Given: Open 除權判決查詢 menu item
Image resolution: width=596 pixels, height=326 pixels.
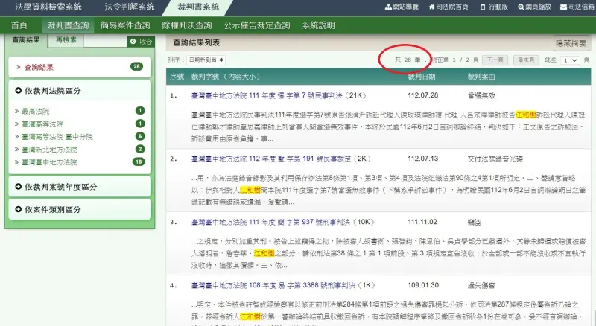Looking at the screenshot, I should click(x=187, y=25).
